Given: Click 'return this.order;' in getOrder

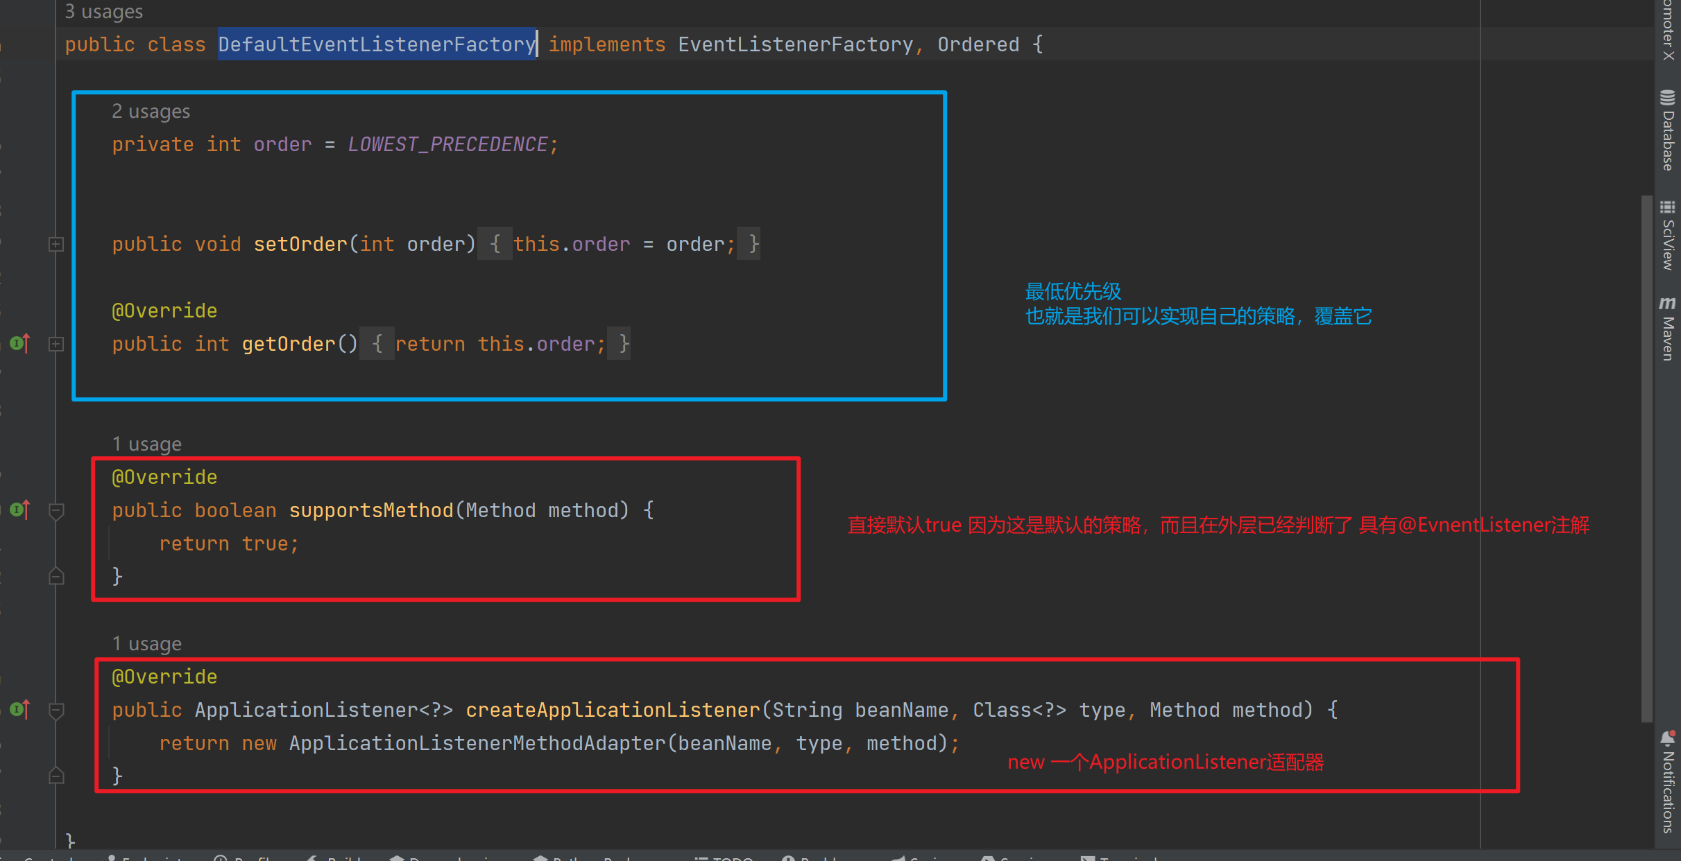Looking at the screenshot, I should [x=501, y=344].
